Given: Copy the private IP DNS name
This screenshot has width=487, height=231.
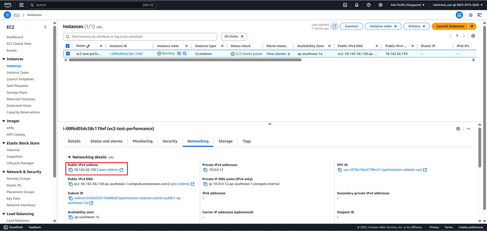Looking at the screenshot, I should 205,184.
